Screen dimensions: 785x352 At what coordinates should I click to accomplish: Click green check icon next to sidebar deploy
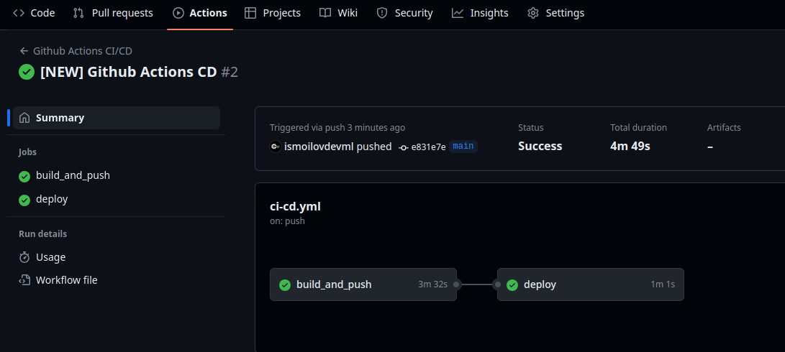24,200
